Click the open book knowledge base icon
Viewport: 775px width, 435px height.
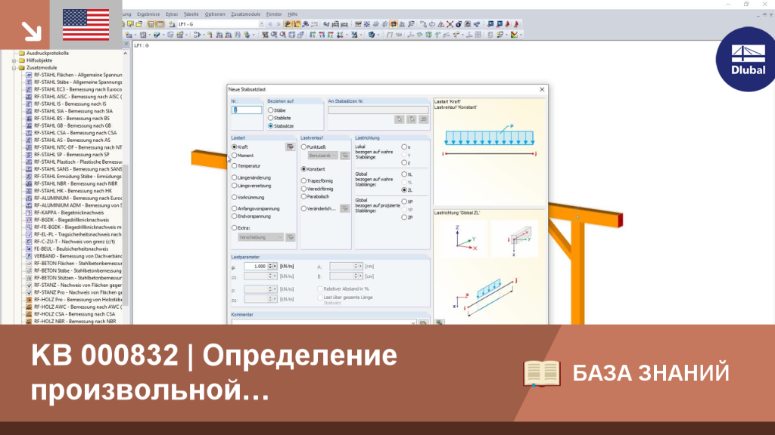point(542,373)
